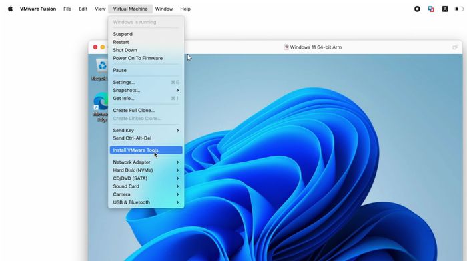Viewport: 467px width, 261px height.
Task: Click Install VMware Tools
Action: tap(146, 150)
